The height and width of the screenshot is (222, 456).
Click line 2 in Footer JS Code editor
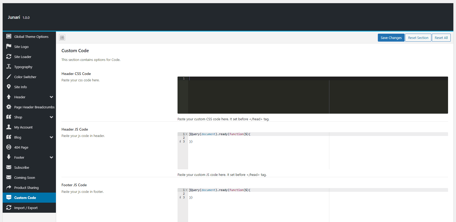pos(318,194)
